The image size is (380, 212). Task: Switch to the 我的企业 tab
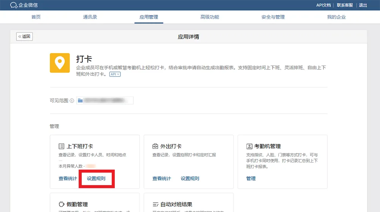(x=336, y=17)
